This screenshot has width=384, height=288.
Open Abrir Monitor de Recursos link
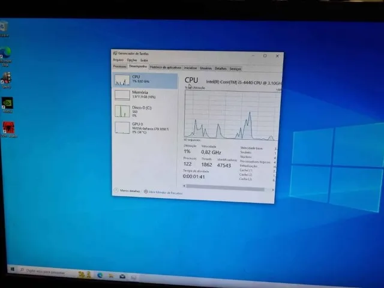pos(166,193)
